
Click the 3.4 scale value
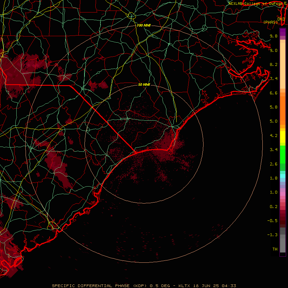(274, 150)
